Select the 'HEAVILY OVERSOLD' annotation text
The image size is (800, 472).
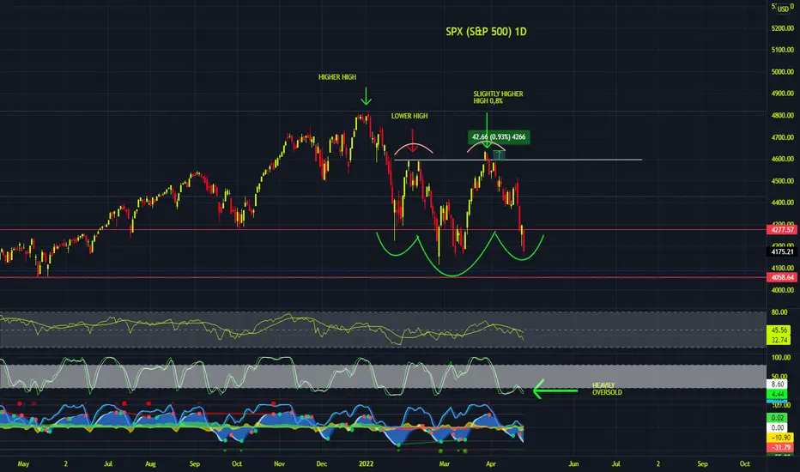[607, 389]
